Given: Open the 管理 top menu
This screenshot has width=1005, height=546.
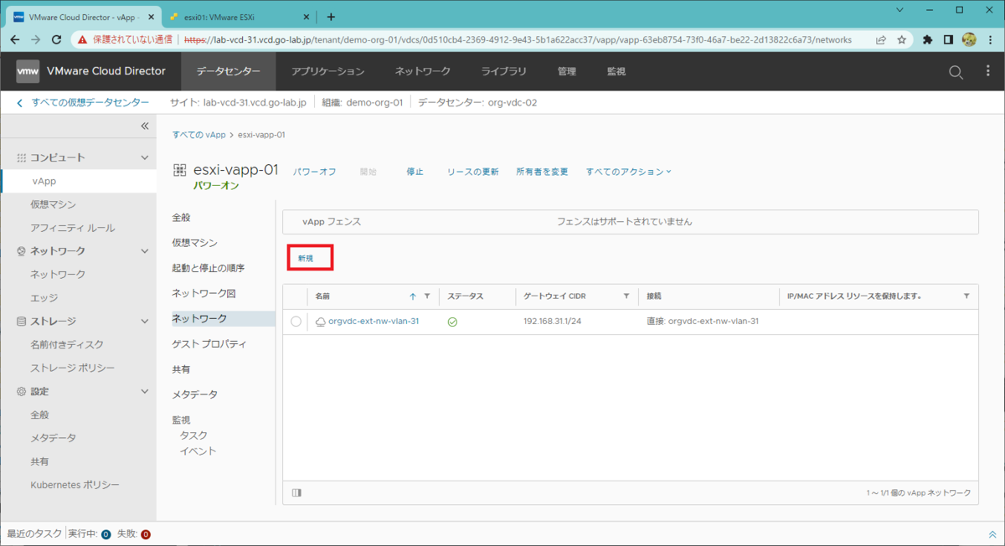Looking at the screenshot, I should (x=567, y=71).
